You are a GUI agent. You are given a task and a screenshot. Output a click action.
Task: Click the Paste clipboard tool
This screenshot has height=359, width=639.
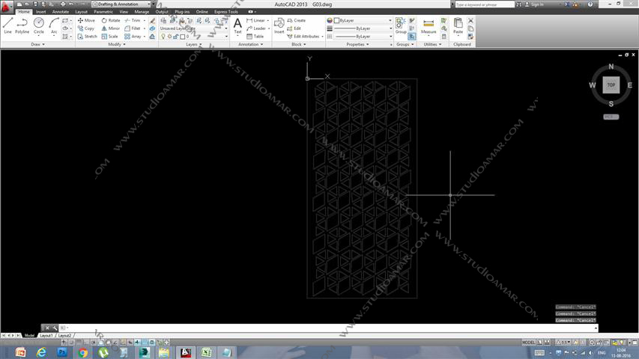(x=458, y=25)
